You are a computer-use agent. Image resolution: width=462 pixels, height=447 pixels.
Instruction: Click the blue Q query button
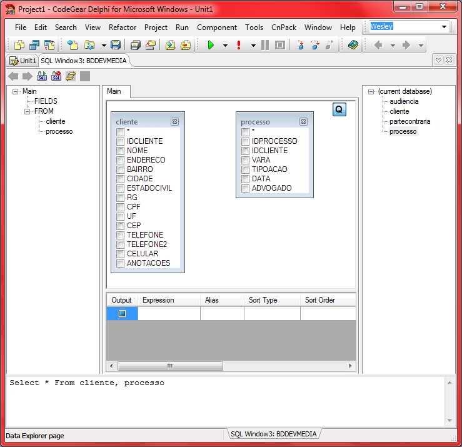pyautogui.click(x=339, y=109)
